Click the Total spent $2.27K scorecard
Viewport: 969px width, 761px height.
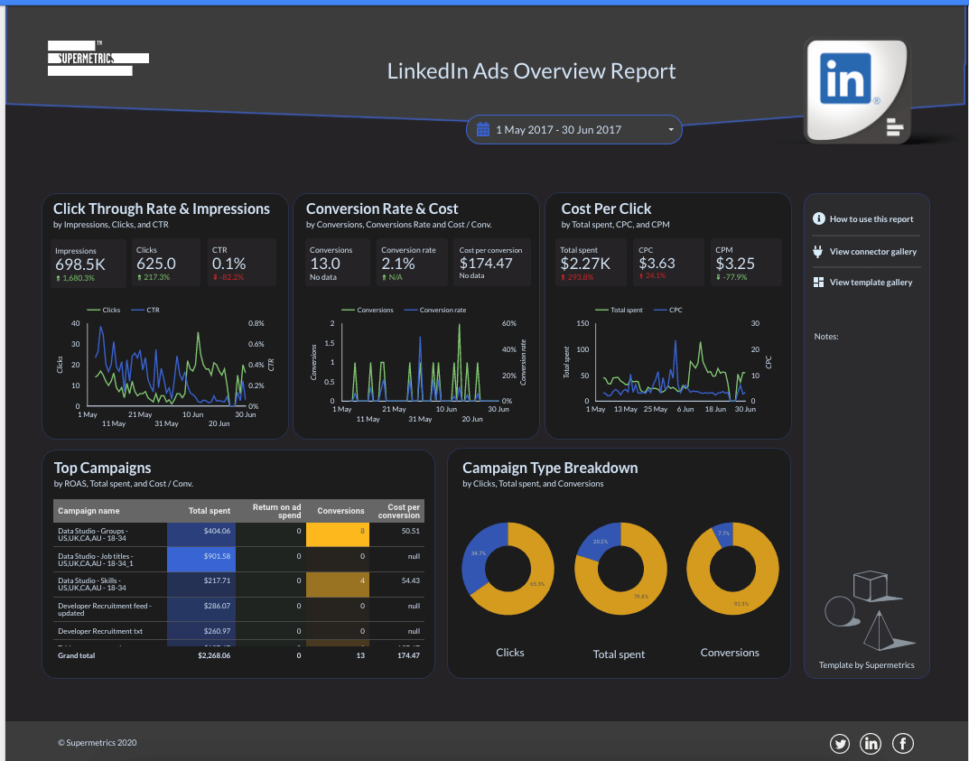(x=591, y=263)
